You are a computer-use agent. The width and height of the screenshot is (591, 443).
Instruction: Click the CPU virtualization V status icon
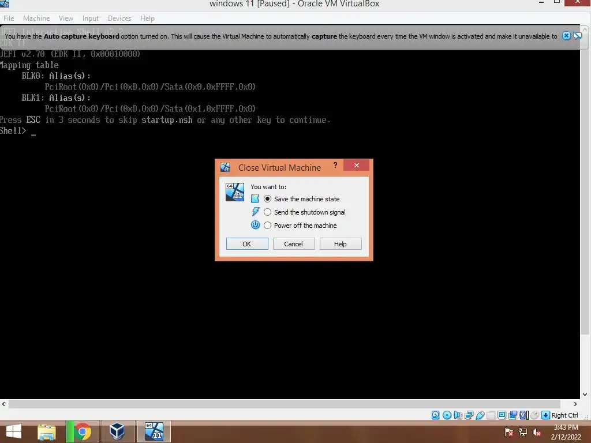tap(524, 415)
